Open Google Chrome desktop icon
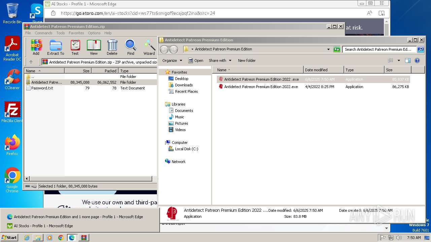431x242 pixels. (x=12, y=180)
